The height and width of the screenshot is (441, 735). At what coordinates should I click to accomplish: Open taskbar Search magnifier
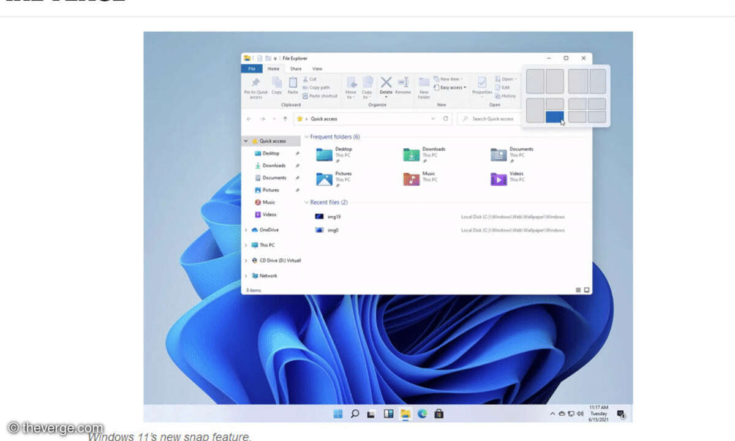tap(355, 414)
